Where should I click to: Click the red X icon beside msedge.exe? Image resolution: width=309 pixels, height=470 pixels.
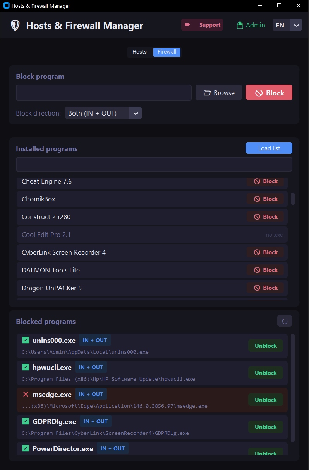pos(26,394)
